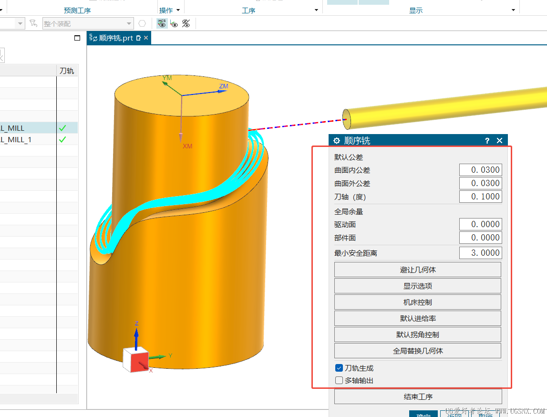Expand the 显示 ribbon group arrow
The height and width of the screenshot is (417, 547).
pos(514,10)
